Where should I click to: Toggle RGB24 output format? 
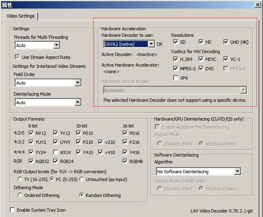[x=56, y=161]
